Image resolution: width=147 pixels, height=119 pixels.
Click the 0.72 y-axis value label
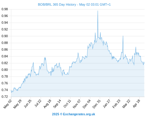tap(5, 97)
